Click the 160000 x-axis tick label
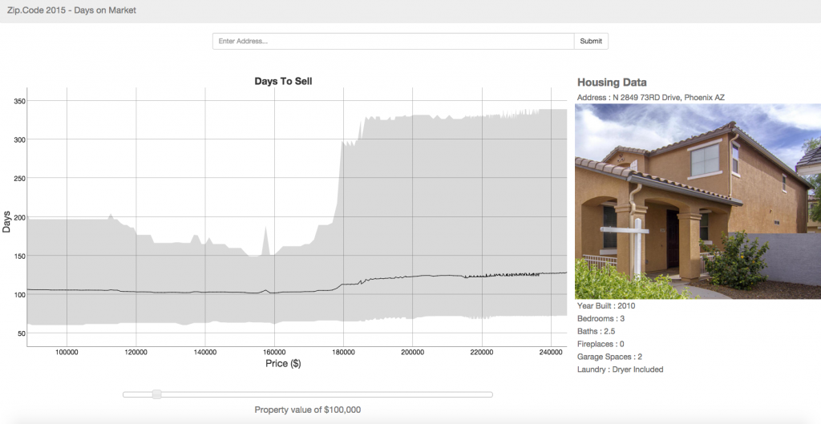The width and height of the screenshot is (821, 424). (274, 353)
